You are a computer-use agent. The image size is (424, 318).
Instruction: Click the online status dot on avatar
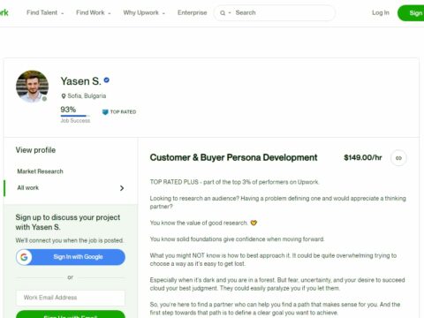click(x=44, y=99)
